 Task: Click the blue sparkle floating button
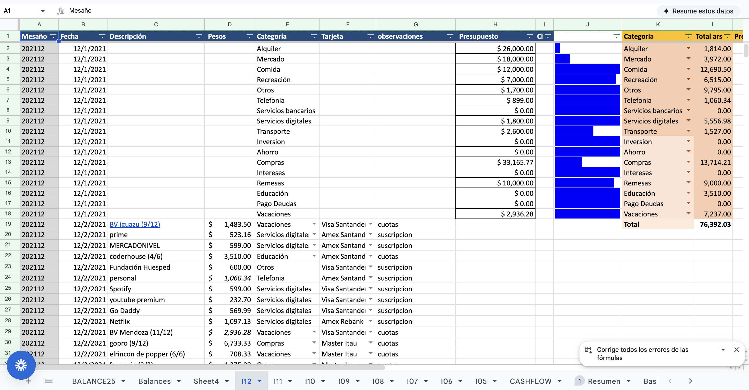[21, 365]
